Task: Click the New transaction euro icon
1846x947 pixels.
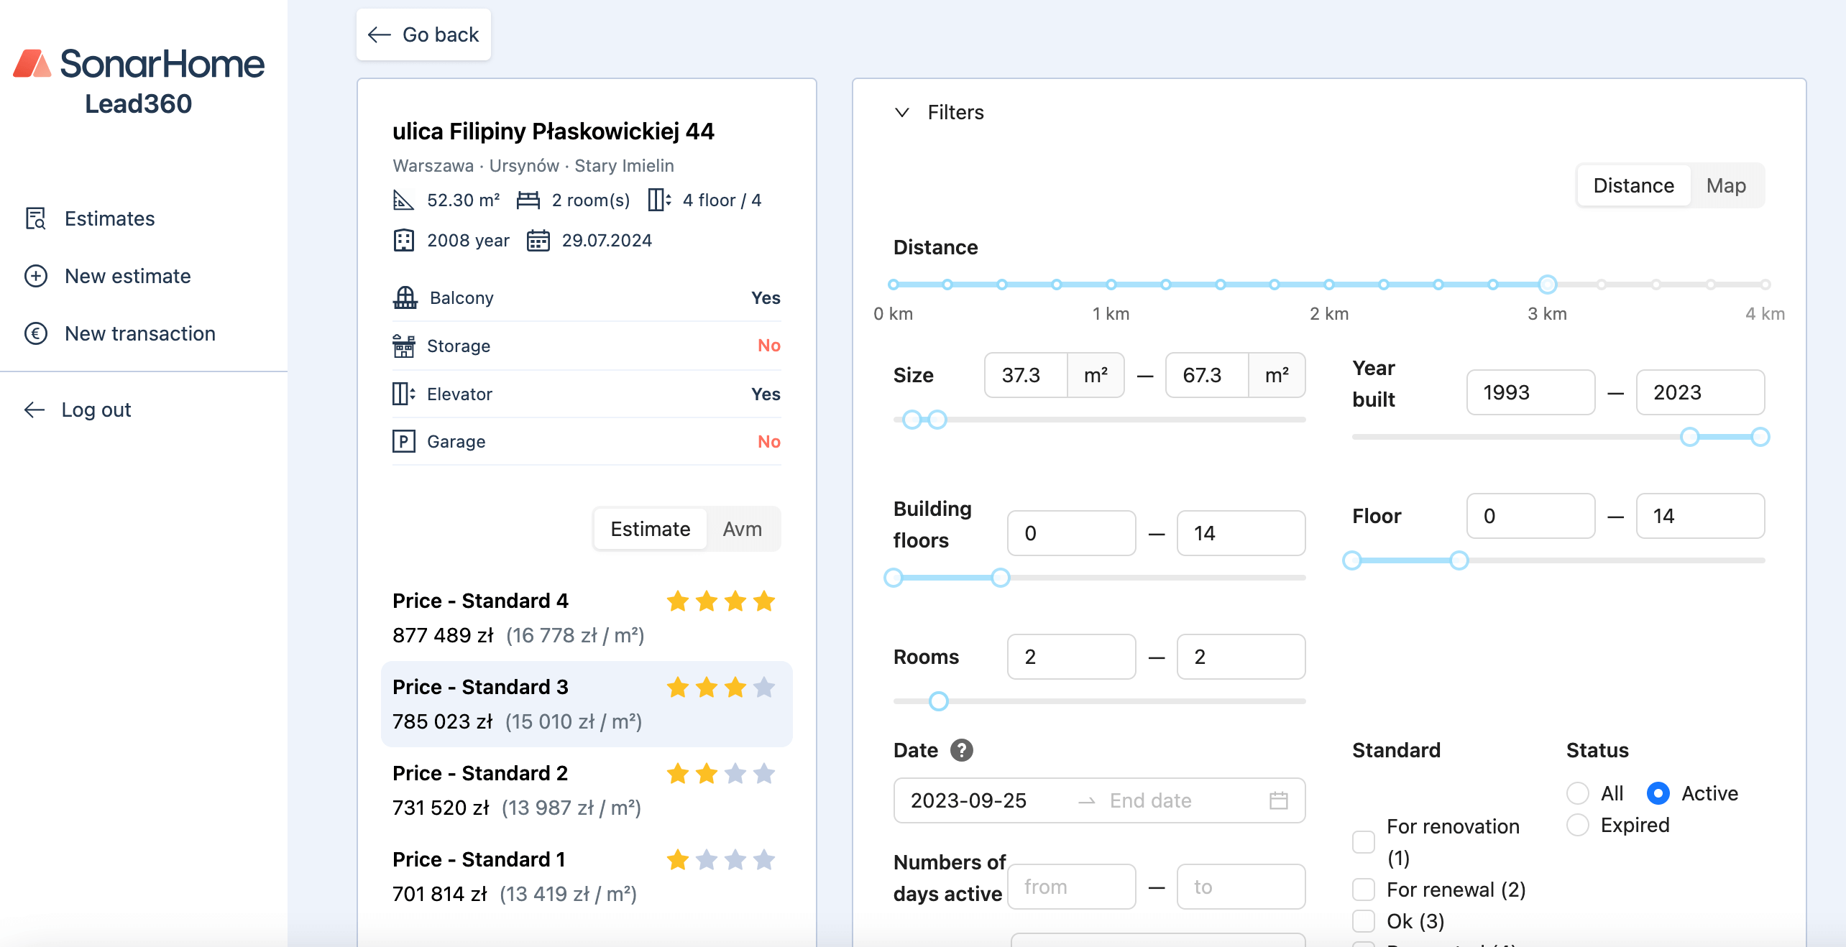Action: tap(35, 333)
